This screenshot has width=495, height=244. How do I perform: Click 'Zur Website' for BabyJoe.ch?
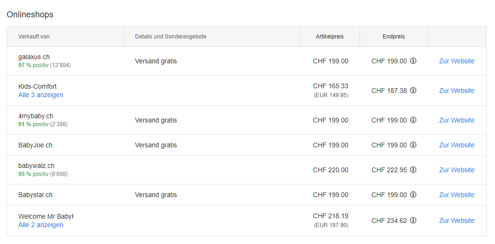[457, 145]
